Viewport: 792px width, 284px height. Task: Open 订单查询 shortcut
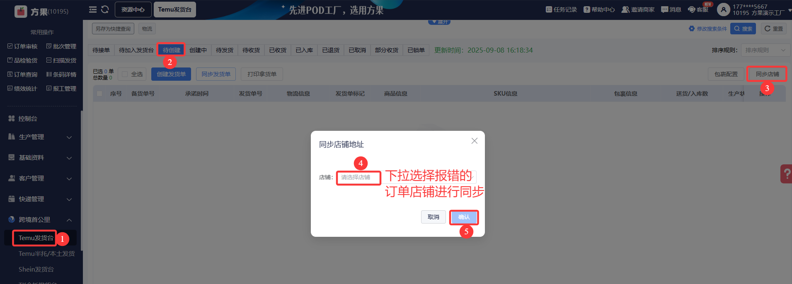pos(22,75)
